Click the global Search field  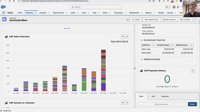tap(96, 7)
